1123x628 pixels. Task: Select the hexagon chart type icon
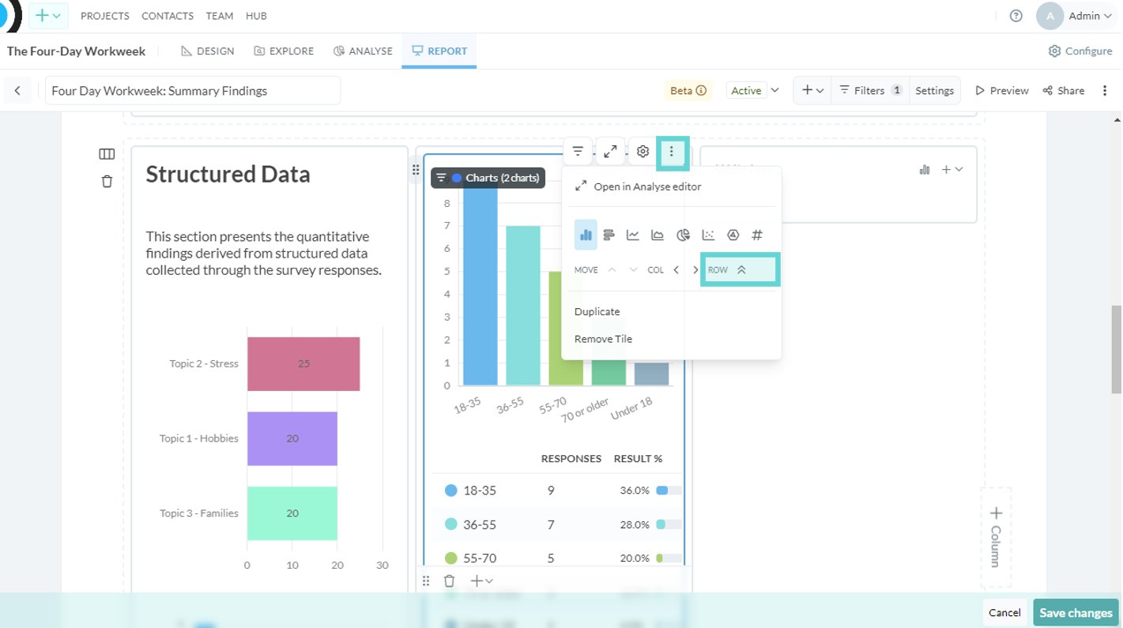pos(733,235)
